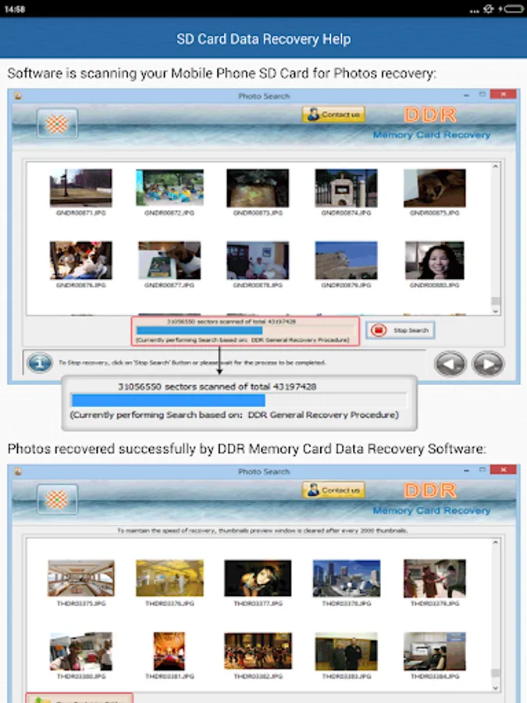Choose the GNDR00877.JPG thumbnail
This screenshot has height=703, width=527.
tap(169, 260)
